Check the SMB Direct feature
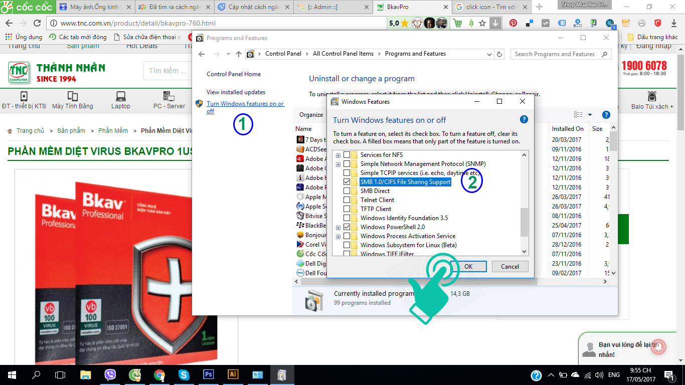Viewport: 685px width, 385px height. pyautogui.click(x=347, y=191)
